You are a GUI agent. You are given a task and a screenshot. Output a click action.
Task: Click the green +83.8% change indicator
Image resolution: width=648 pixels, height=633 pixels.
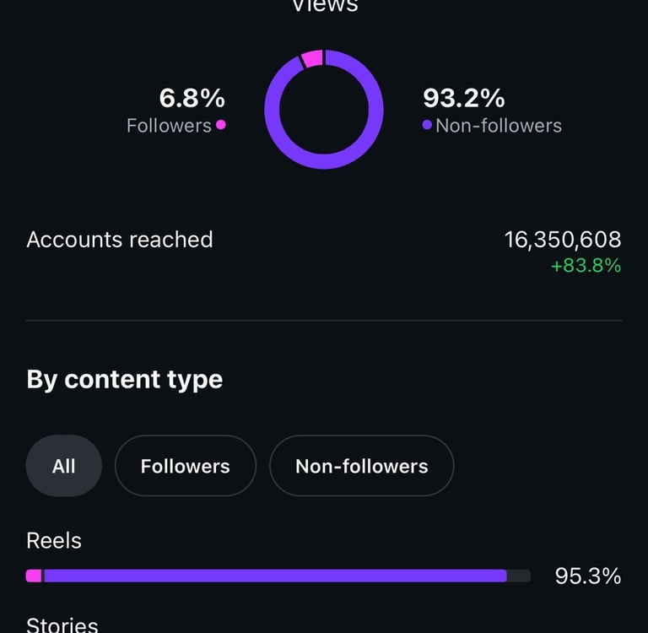point(586,266)
